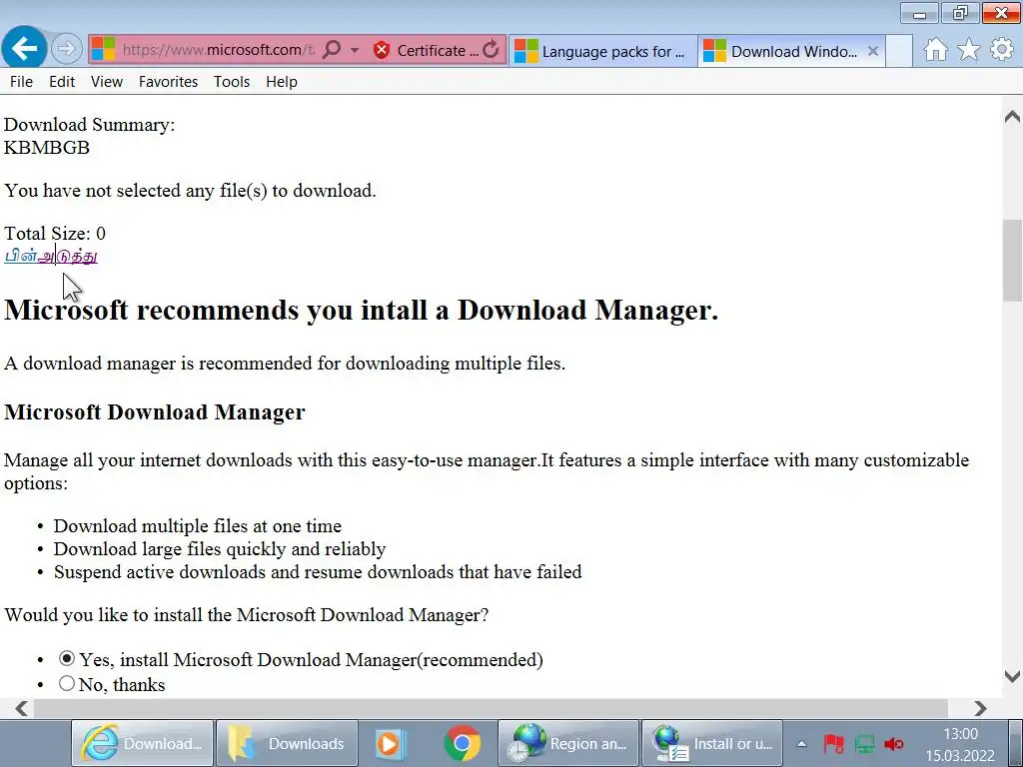This screenshot has width=1023, height=767.
Task: Click the horizontal scrollbar left arrow
Action: point(21,708)
